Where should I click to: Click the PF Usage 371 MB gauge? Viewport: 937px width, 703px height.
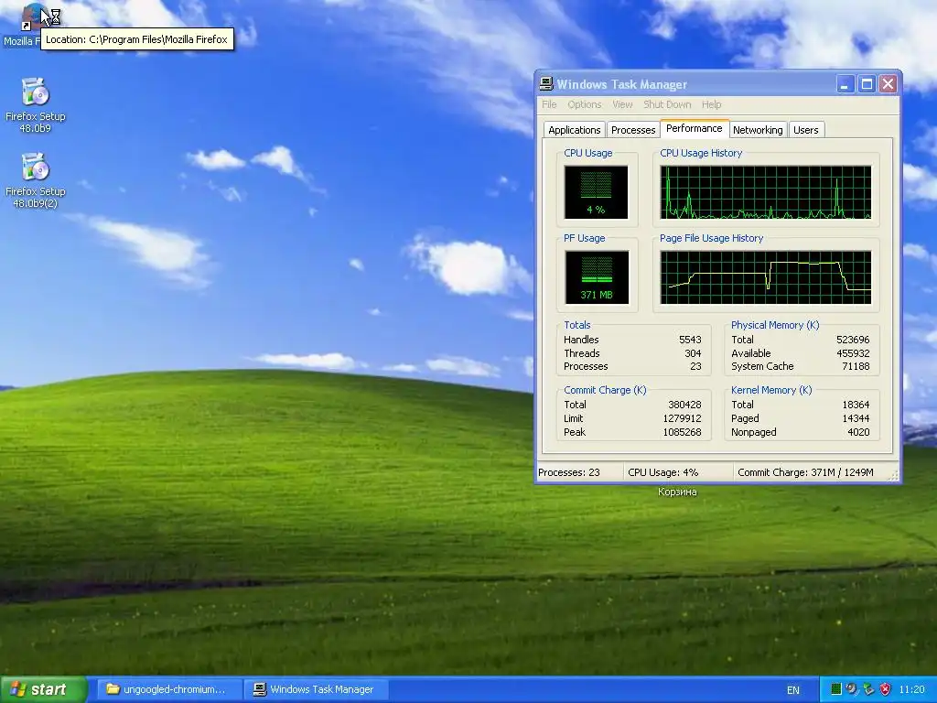click(597, 277)
